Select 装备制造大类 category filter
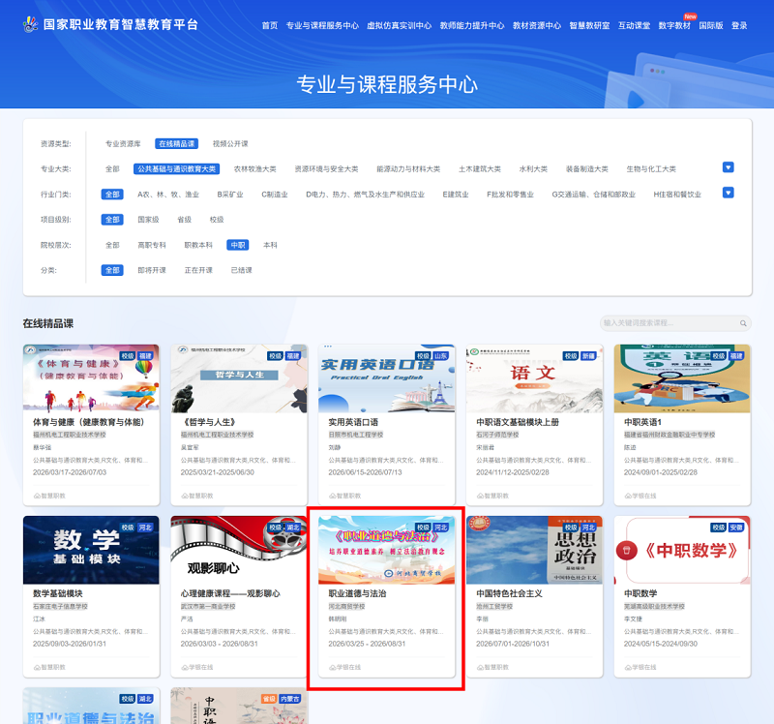This screenshot has height=724, width=774. point(586,168)
